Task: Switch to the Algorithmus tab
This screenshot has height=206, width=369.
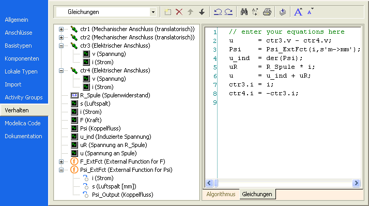Action: tap(221, 194)
